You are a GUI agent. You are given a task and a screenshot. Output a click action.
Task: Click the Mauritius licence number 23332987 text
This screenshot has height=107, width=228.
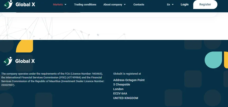coord(8,85)
